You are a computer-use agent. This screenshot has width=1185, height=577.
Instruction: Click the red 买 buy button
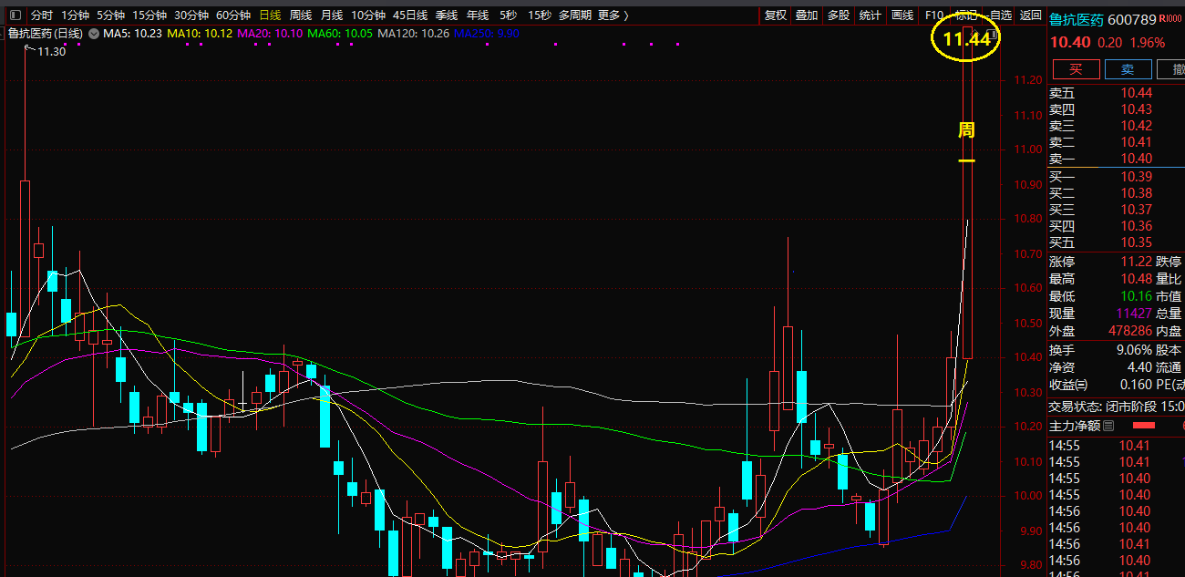pos(1077,69)
